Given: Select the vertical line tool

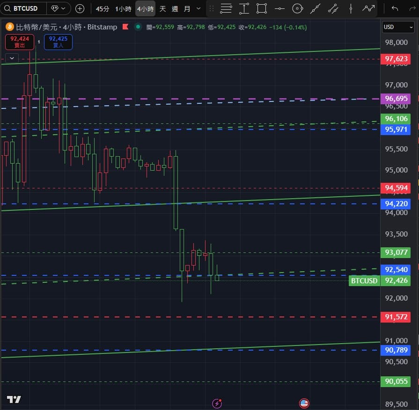Looking at the screenshot, I should click(351, 8).
